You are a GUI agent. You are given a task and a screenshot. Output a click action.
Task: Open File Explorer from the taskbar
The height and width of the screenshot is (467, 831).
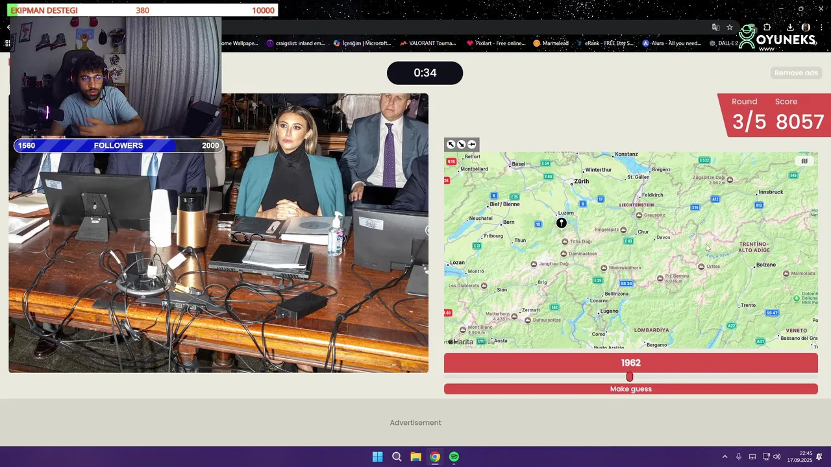415,457
